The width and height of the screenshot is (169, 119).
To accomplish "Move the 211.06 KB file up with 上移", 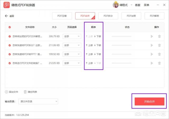I will [x=89, y=45].
